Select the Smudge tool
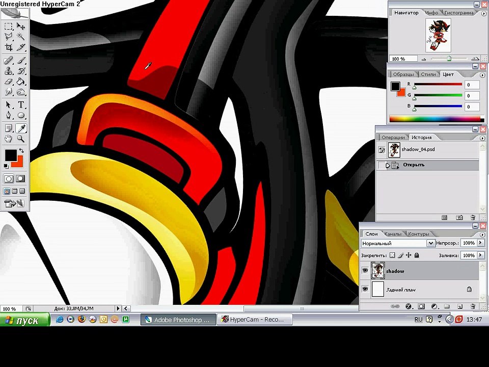Viewport: 489px width, 367px height. [x=9, y=92]
